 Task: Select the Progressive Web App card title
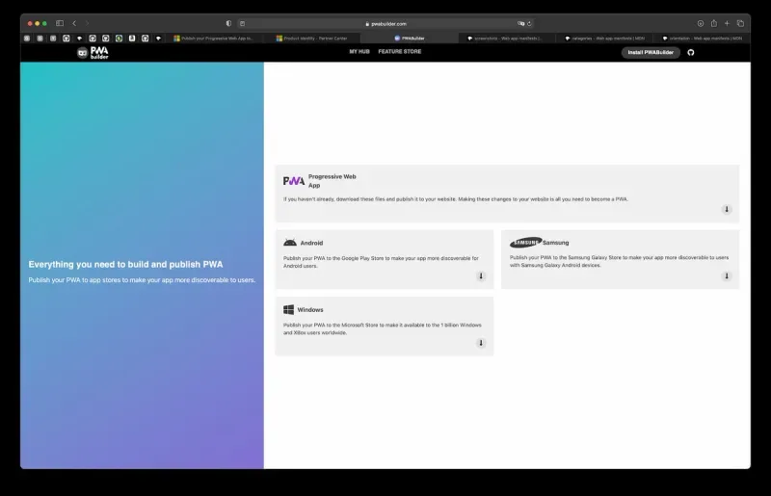332,181
